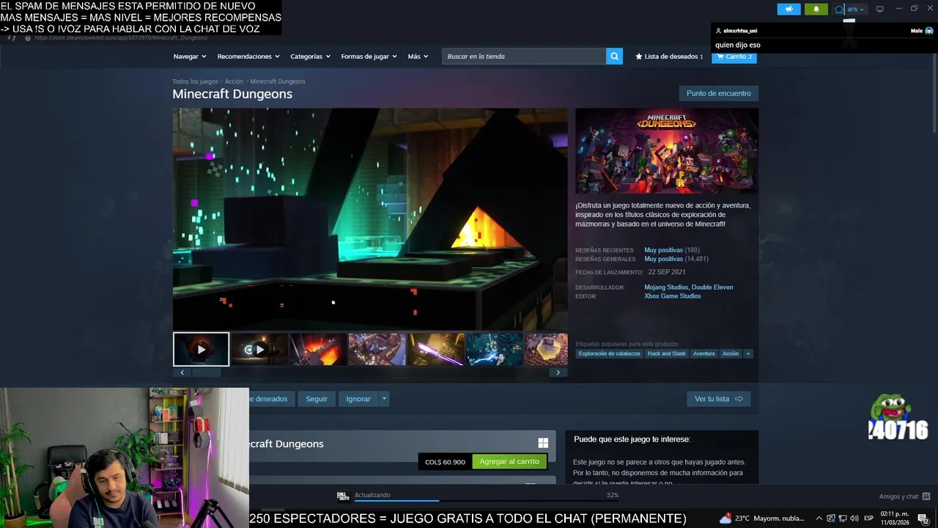Click the Acción tag
The width and height of the screenshot is (938, 528).
[731, 353]
